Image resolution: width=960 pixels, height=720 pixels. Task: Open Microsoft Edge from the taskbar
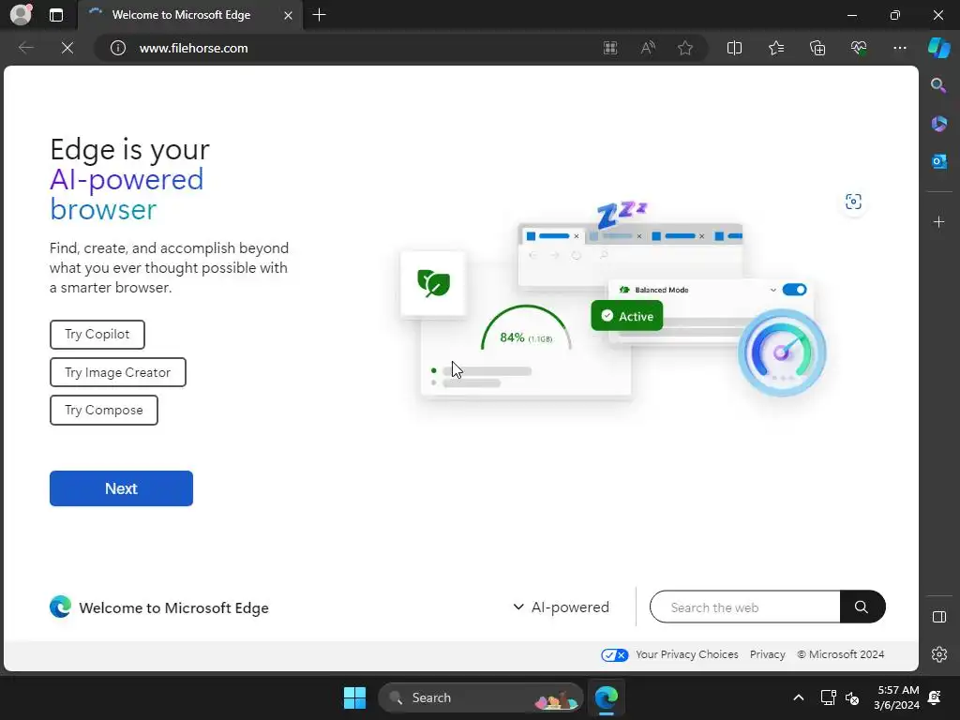(x=607, y=697)
